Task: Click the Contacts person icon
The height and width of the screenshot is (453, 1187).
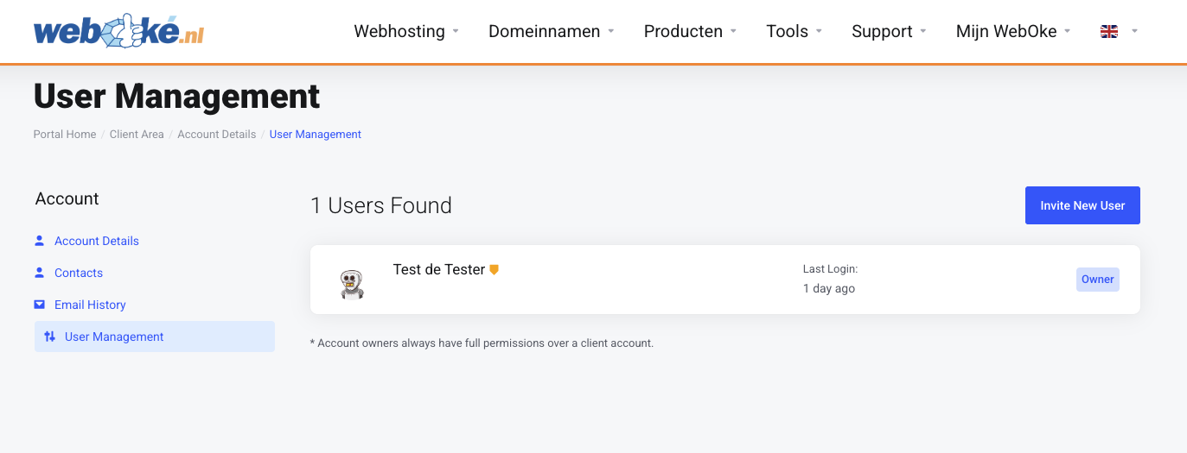Action: 40,273
